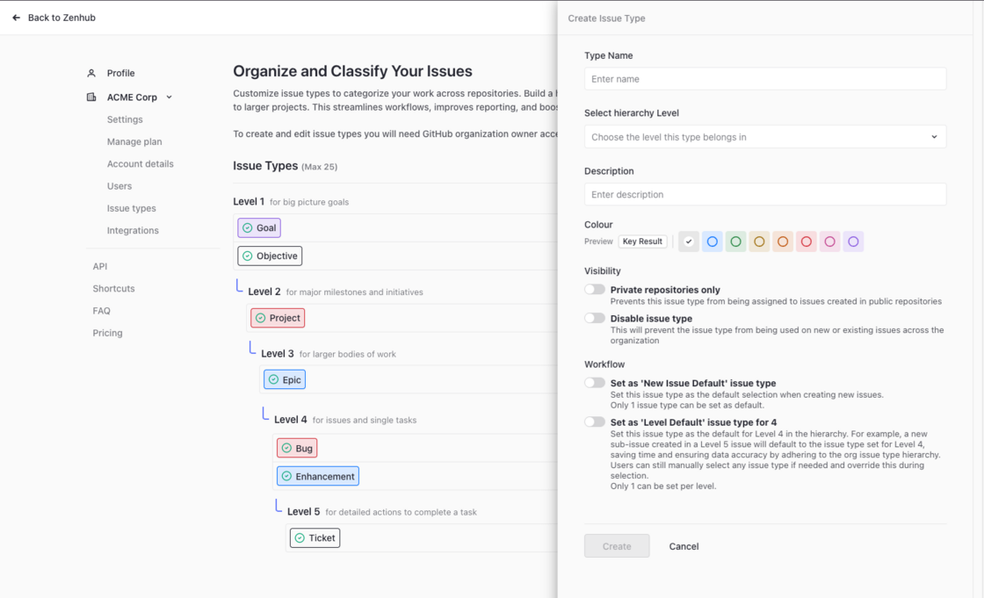Screen dimensions: 984x598
Task: Go to Integrations in the sidebar
Action: click(x=133, y=230)
